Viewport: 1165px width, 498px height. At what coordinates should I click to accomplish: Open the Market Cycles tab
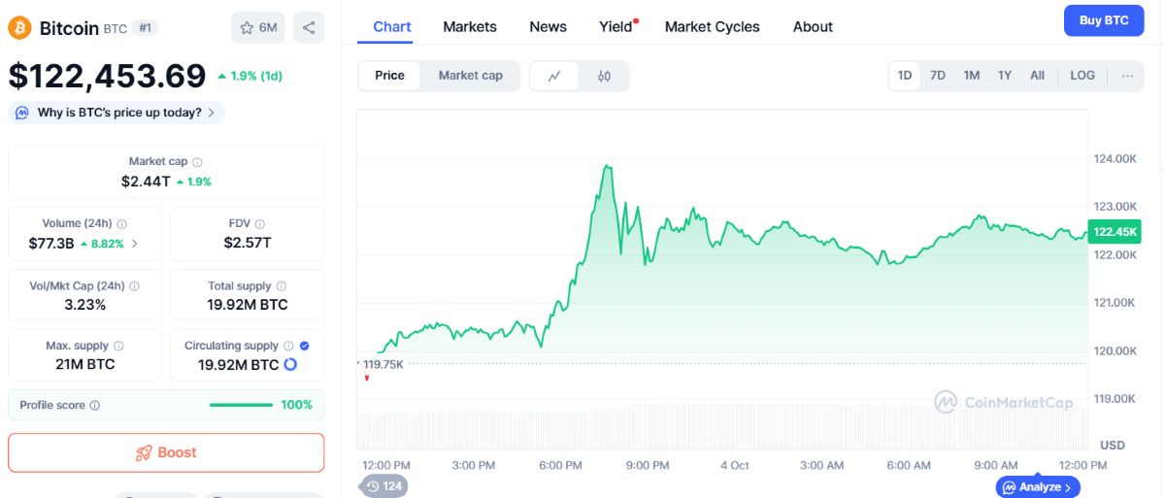click(x=713, y=27)
